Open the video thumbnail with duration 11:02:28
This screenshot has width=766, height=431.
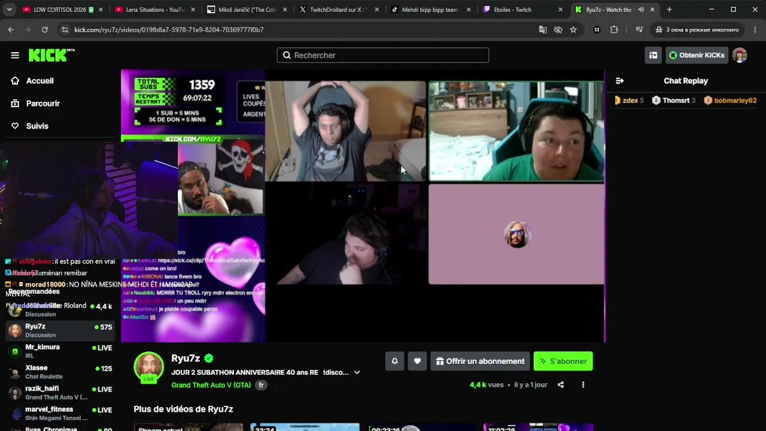538,427
